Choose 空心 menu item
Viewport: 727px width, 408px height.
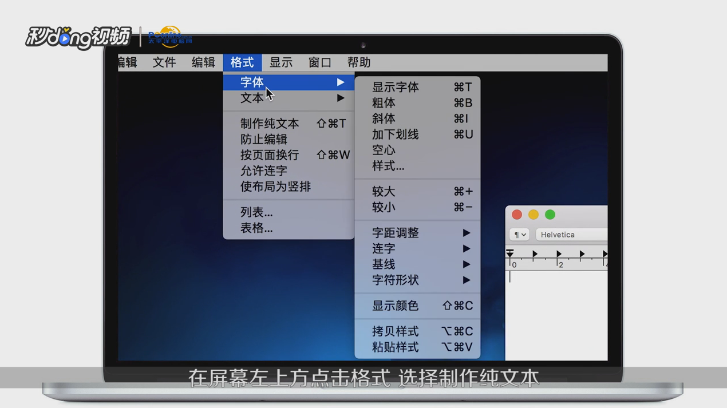pos(417,150)
